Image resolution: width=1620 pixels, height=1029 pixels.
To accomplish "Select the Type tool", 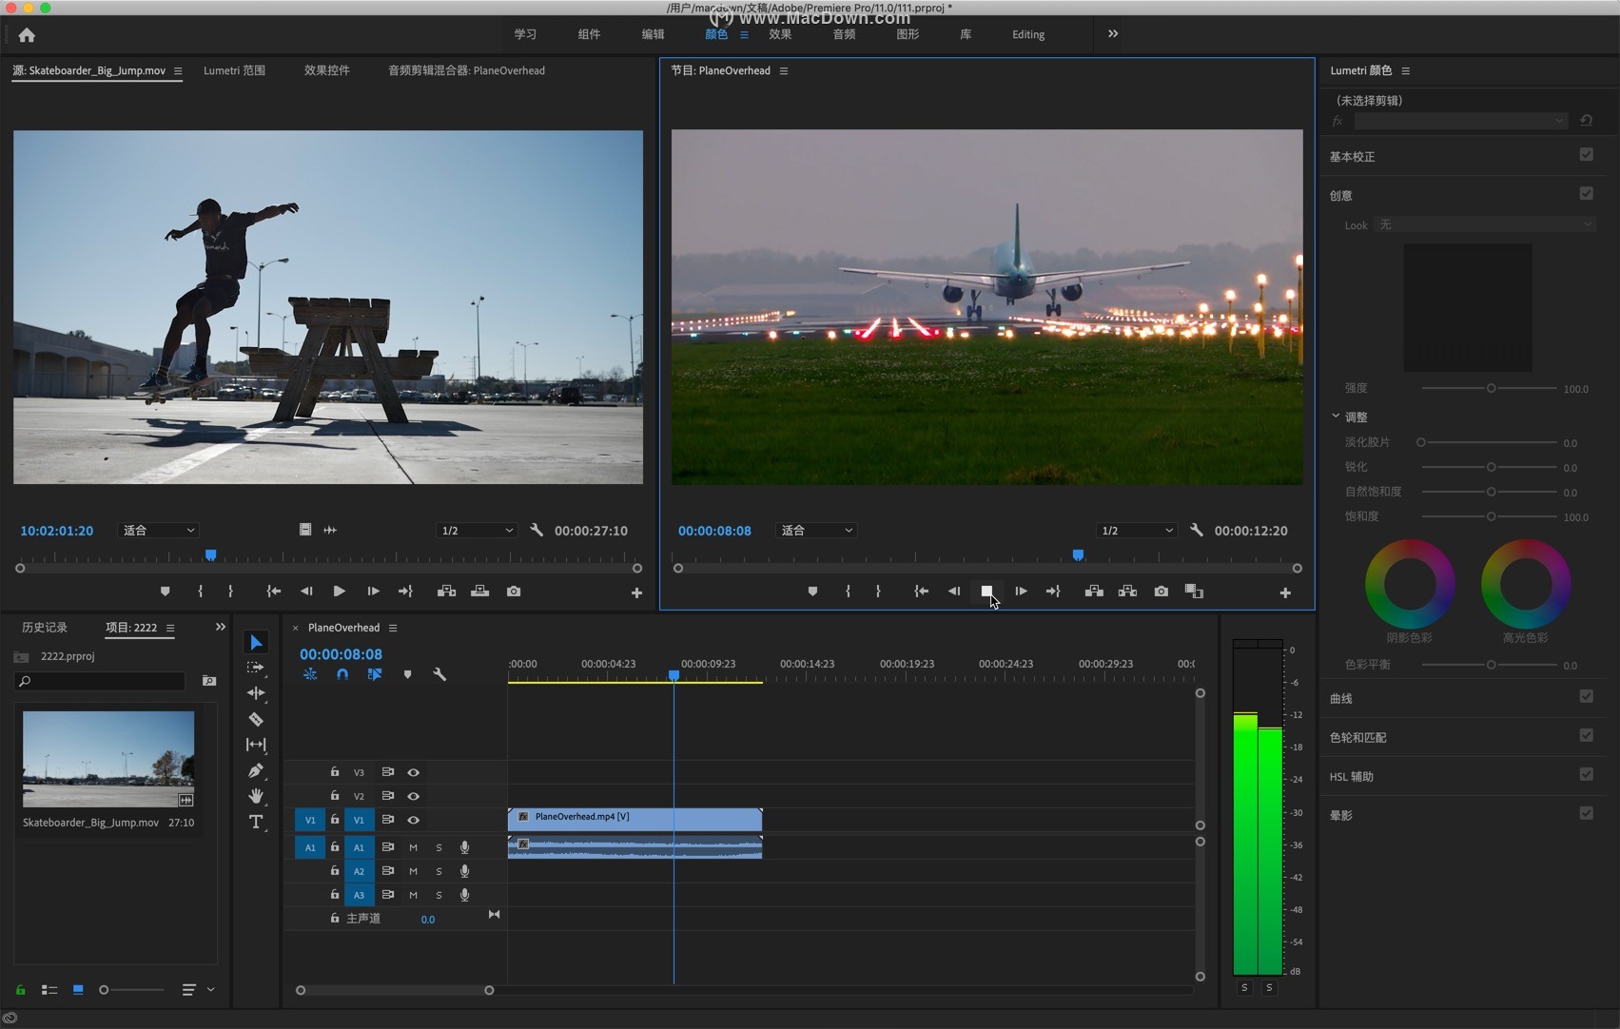I will [x=256, y=822].
